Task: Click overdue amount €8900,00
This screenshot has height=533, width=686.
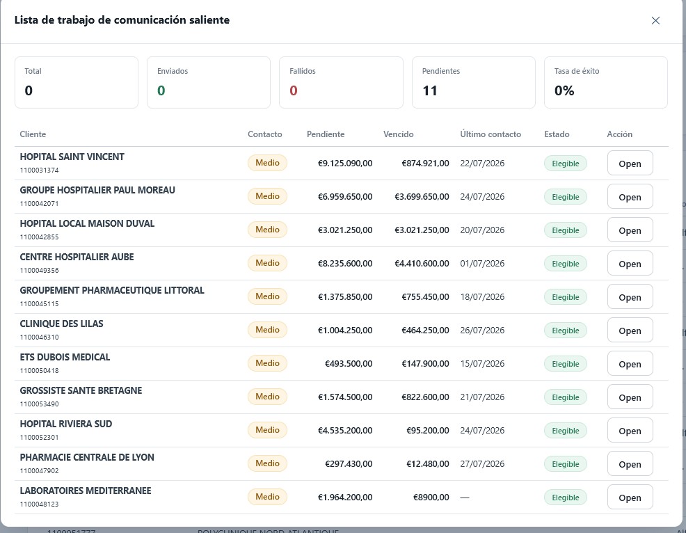Action: tap(431, 497)
